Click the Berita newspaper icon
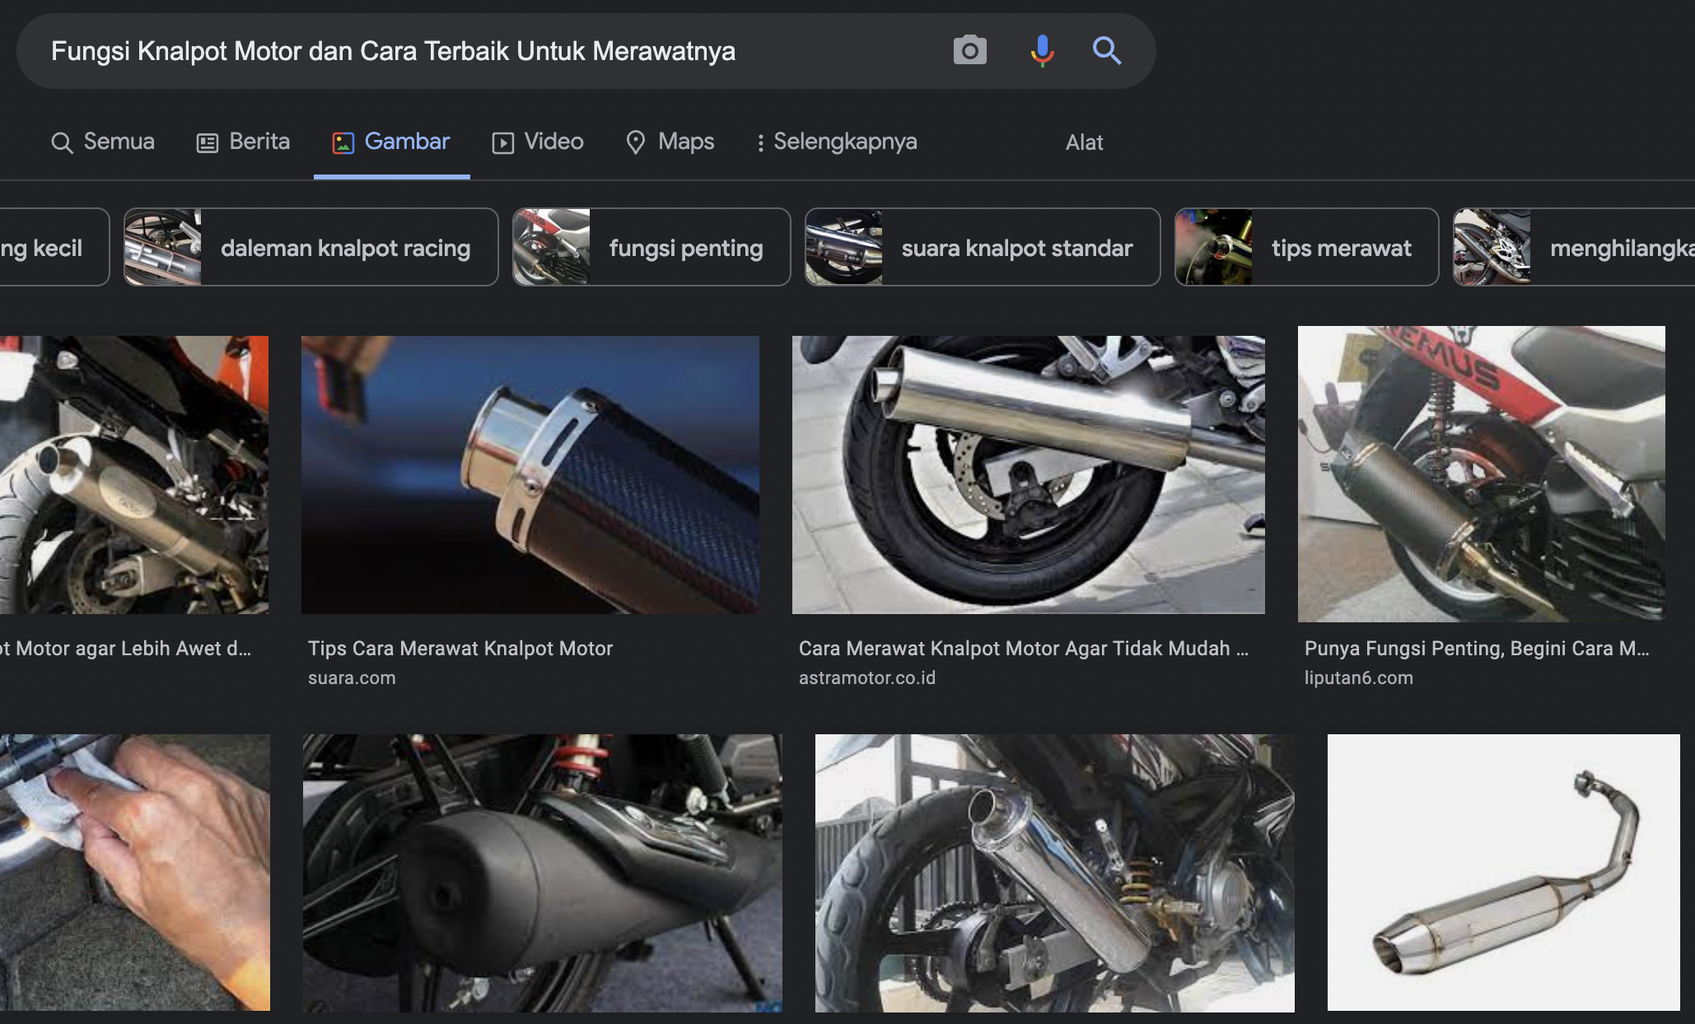This screenshot has width=1695, height=1024. [x=207, y=143]
